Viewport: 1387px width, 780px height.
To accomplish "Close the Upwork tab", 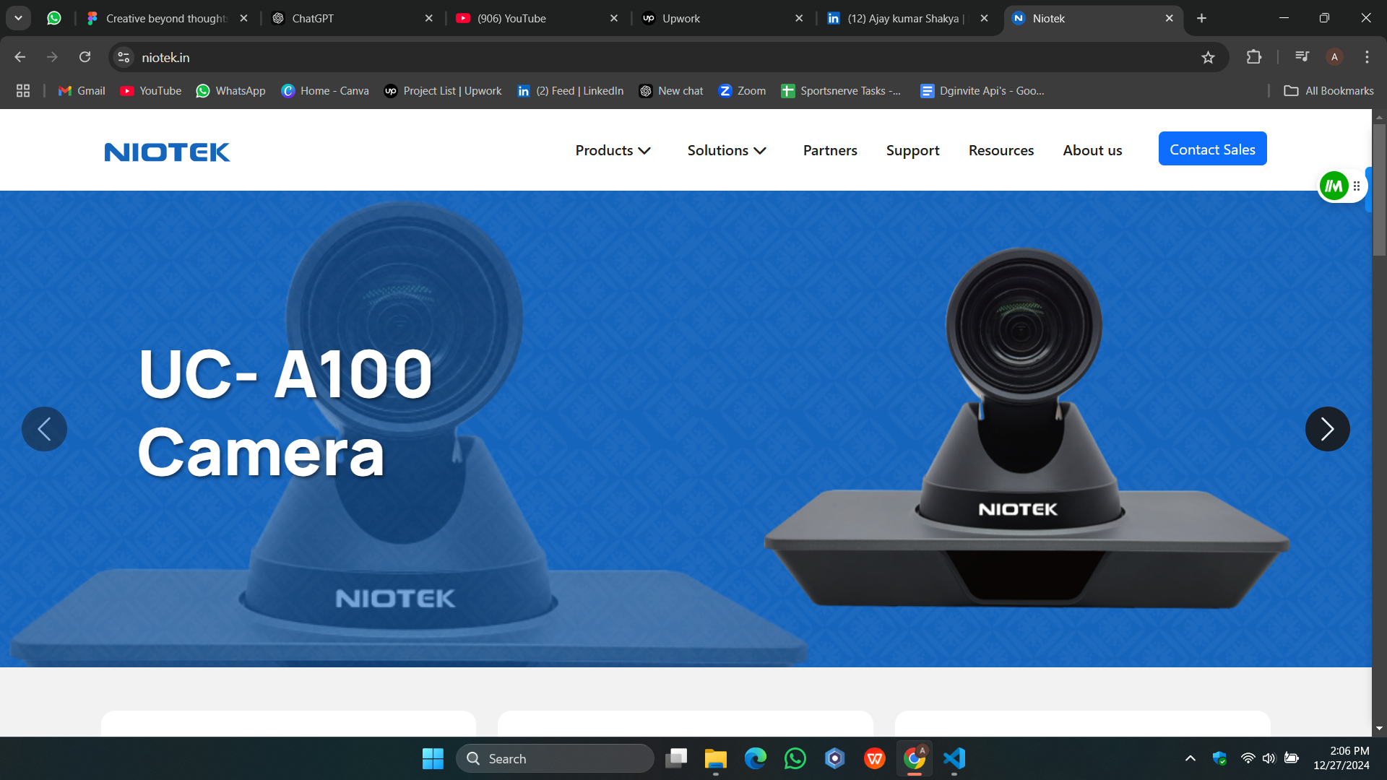I will pyautogui.click(x=799, y=18).
